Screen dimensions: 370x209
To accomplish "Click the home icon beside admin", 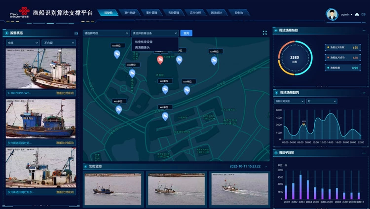I will coord(357,15).
